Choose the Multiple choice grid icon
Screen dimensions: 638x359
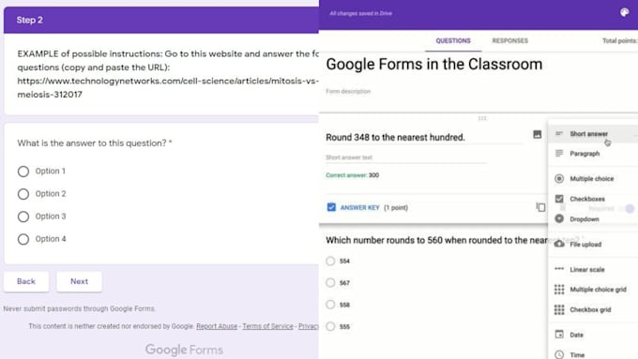point(559,290)
